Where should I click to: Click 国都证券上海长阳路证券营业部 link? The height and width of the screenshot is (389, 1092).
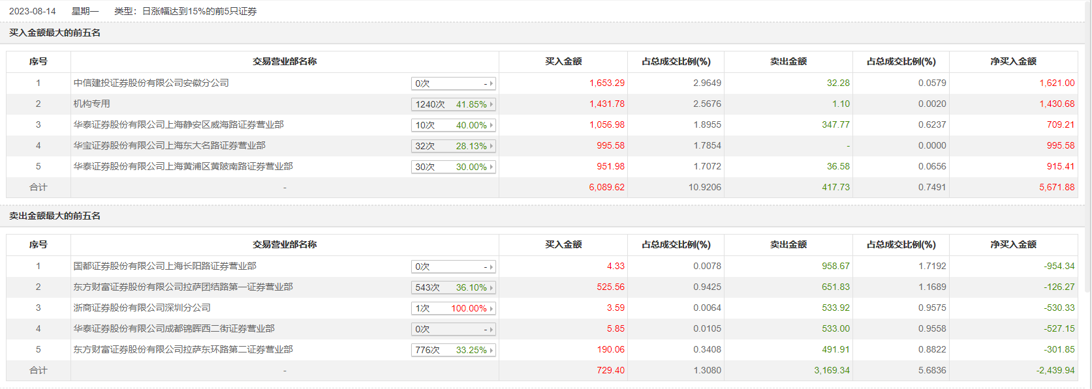click(x=165, y=266)
